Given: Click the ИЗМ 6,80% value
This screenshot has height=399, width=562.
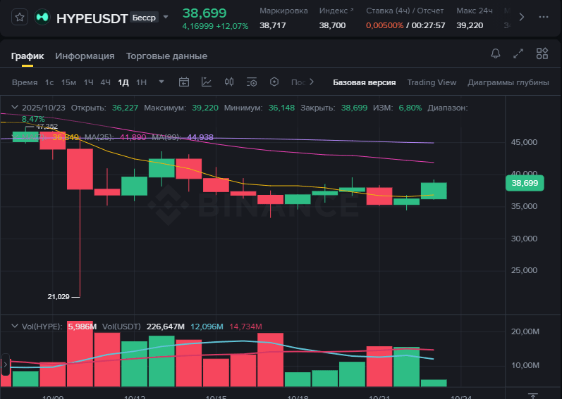Looking at the screenshot, I should coord(410,108).
